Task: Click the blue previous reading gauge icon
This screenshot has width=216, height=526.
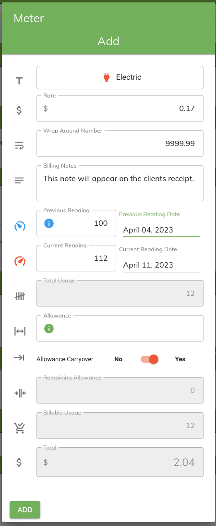Action: pyautogui.click(x=20, y=226)
